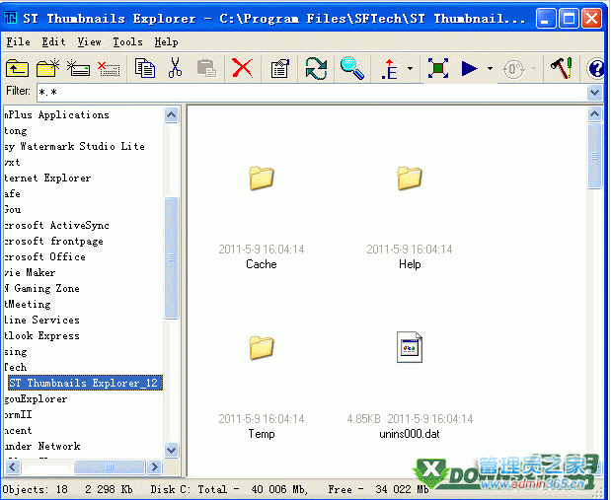611x500 pixels.
Task: Select the Plus Applications folder in tree
Action: coord(57,114)
